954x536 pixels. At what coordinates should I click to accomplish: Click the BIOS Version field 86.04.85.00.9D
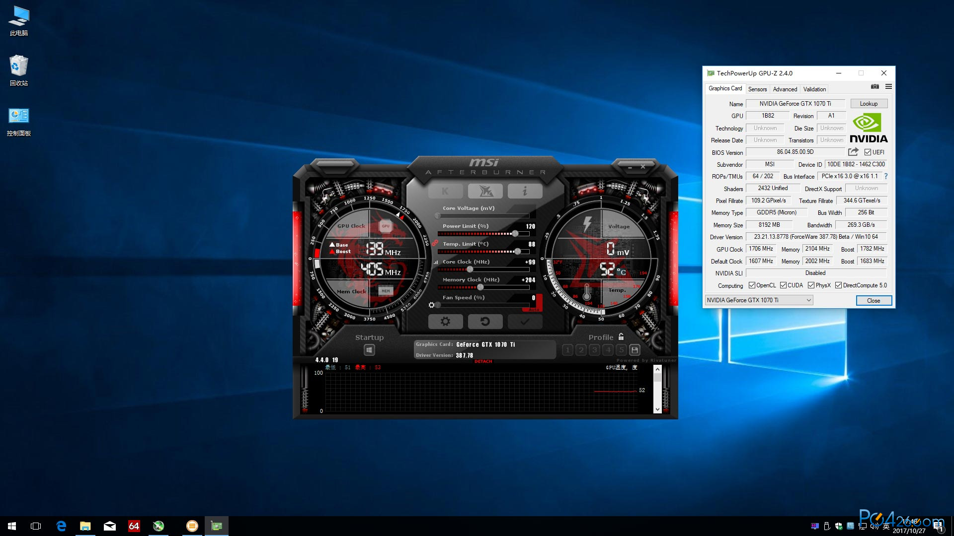pos(795,152)
